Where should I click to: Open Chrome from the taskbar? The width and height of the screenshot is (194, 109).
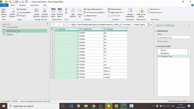click(94, 106)
